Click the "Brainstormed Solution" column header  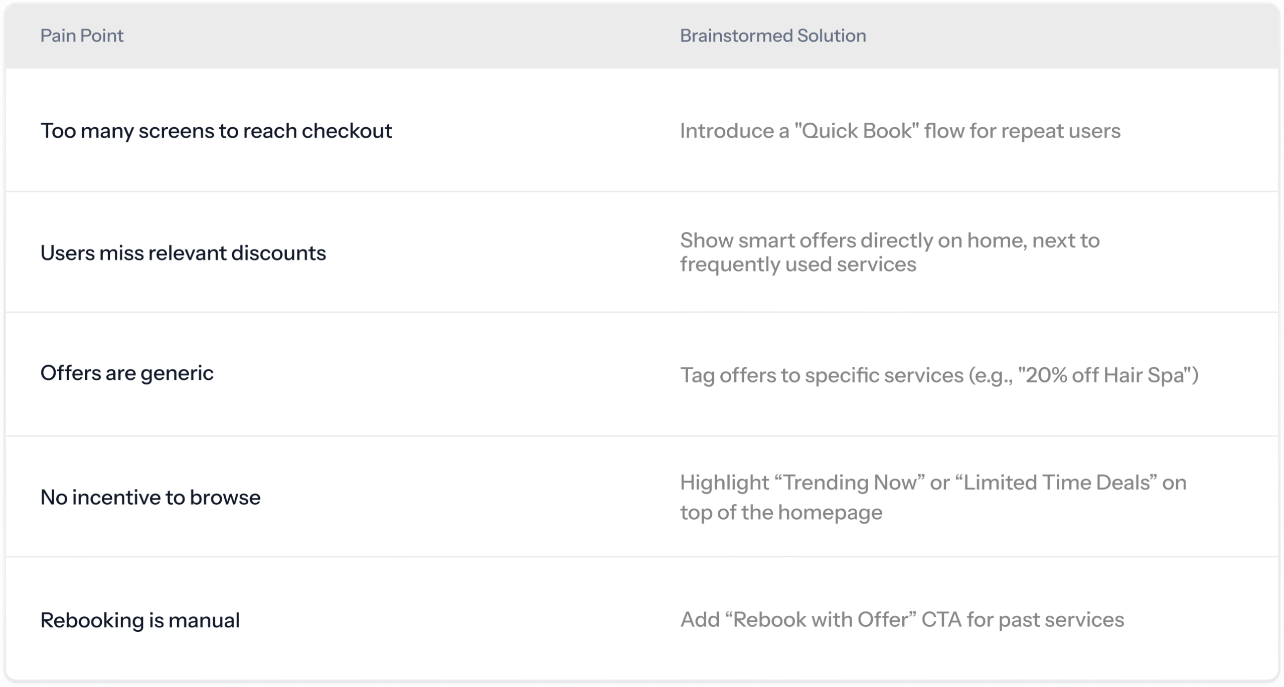[772, 36]
